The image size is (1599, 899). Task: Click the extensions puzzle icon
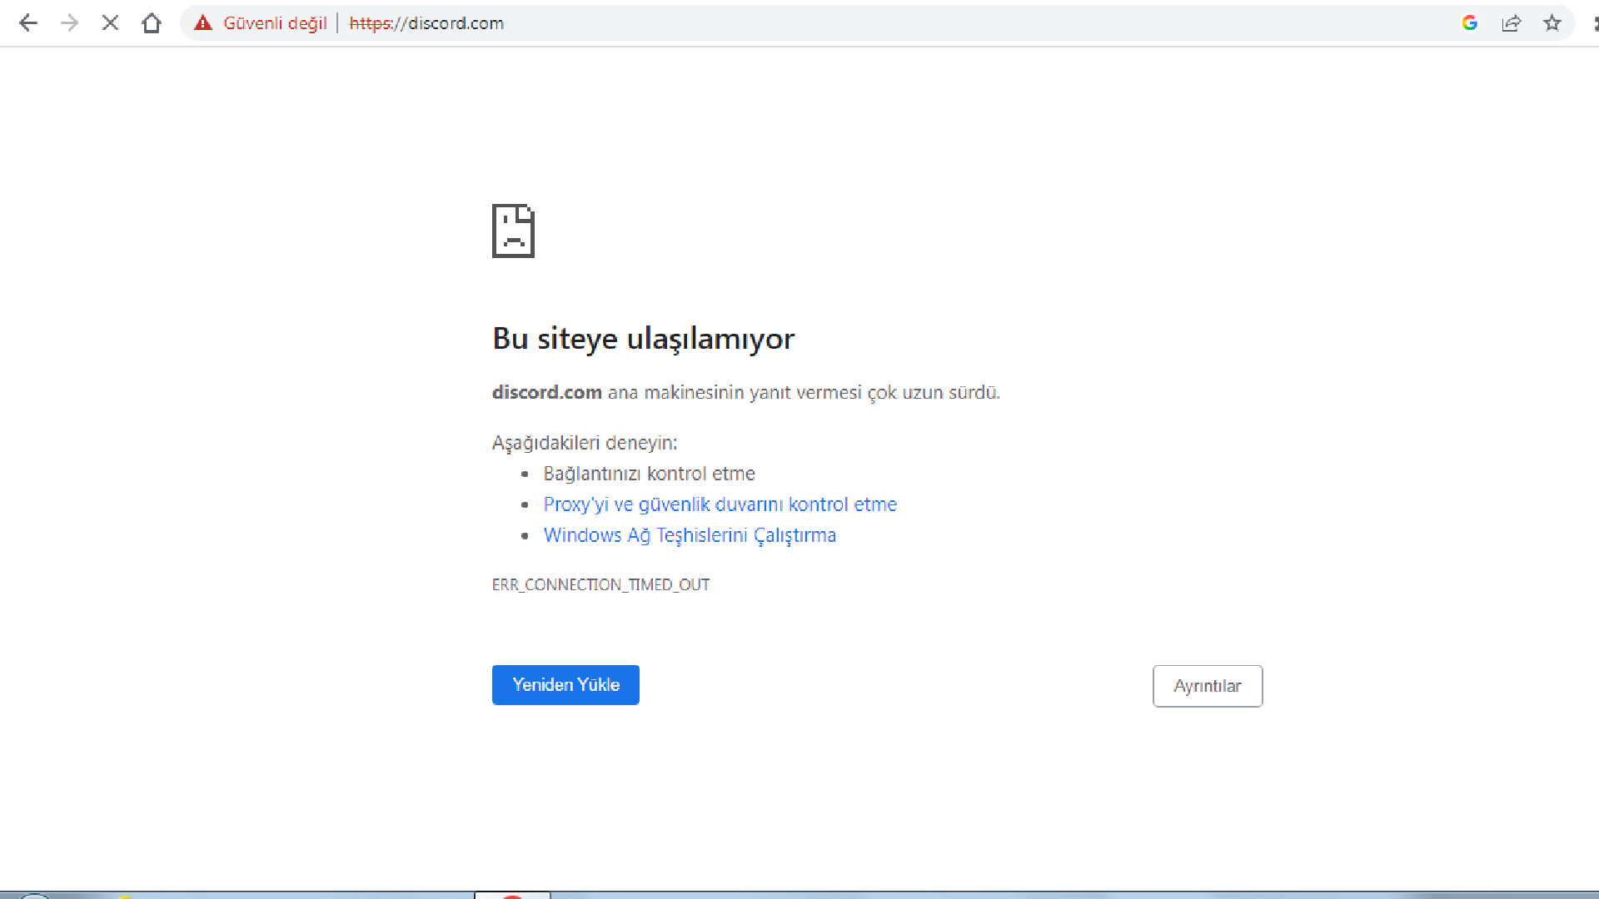pos(1595,23)
